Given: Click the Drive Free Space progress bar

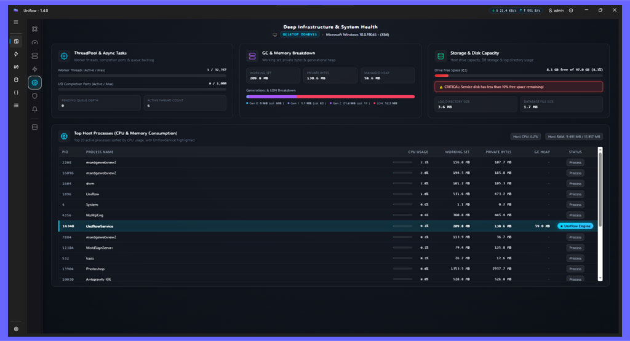Looking at the screenshot, I should tap(518, 76).
